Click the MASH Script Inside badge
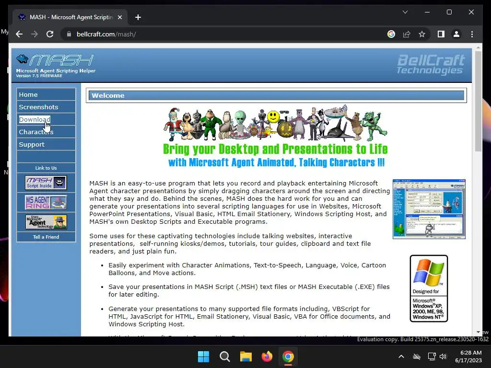Image resolution: width=491 pixels, height=368 pixels. click(x=46, y=183)
